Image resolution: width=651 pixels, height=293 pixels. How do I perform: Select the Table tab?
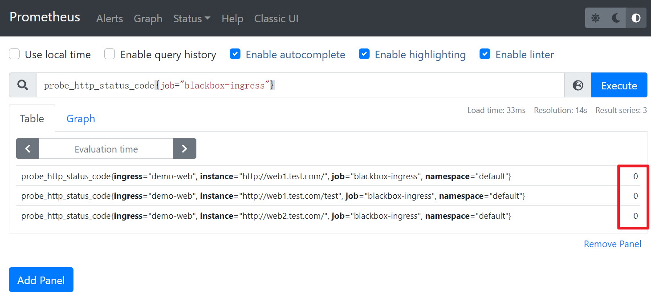(x=32, y=119)
